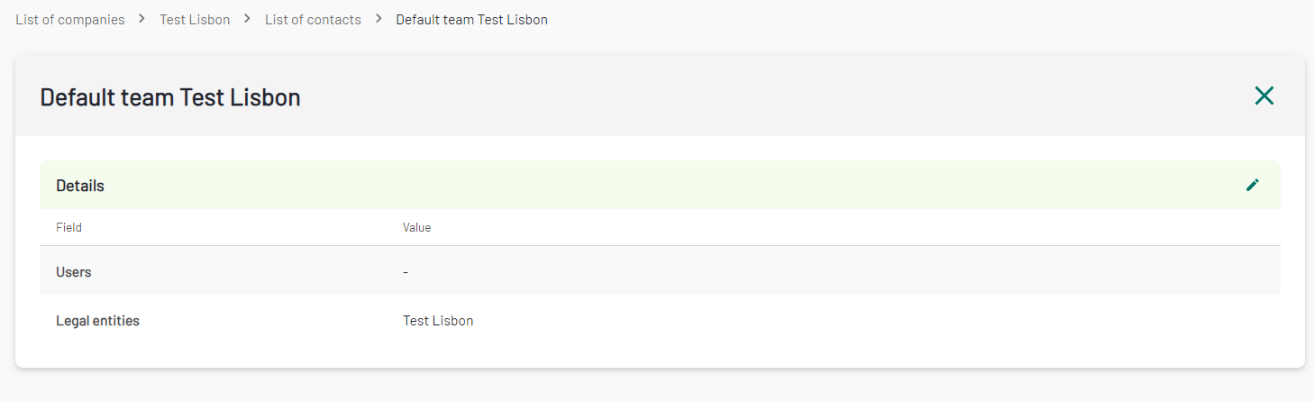Select current breadcrumb Default team Test Lisbon

coord(471,19)
